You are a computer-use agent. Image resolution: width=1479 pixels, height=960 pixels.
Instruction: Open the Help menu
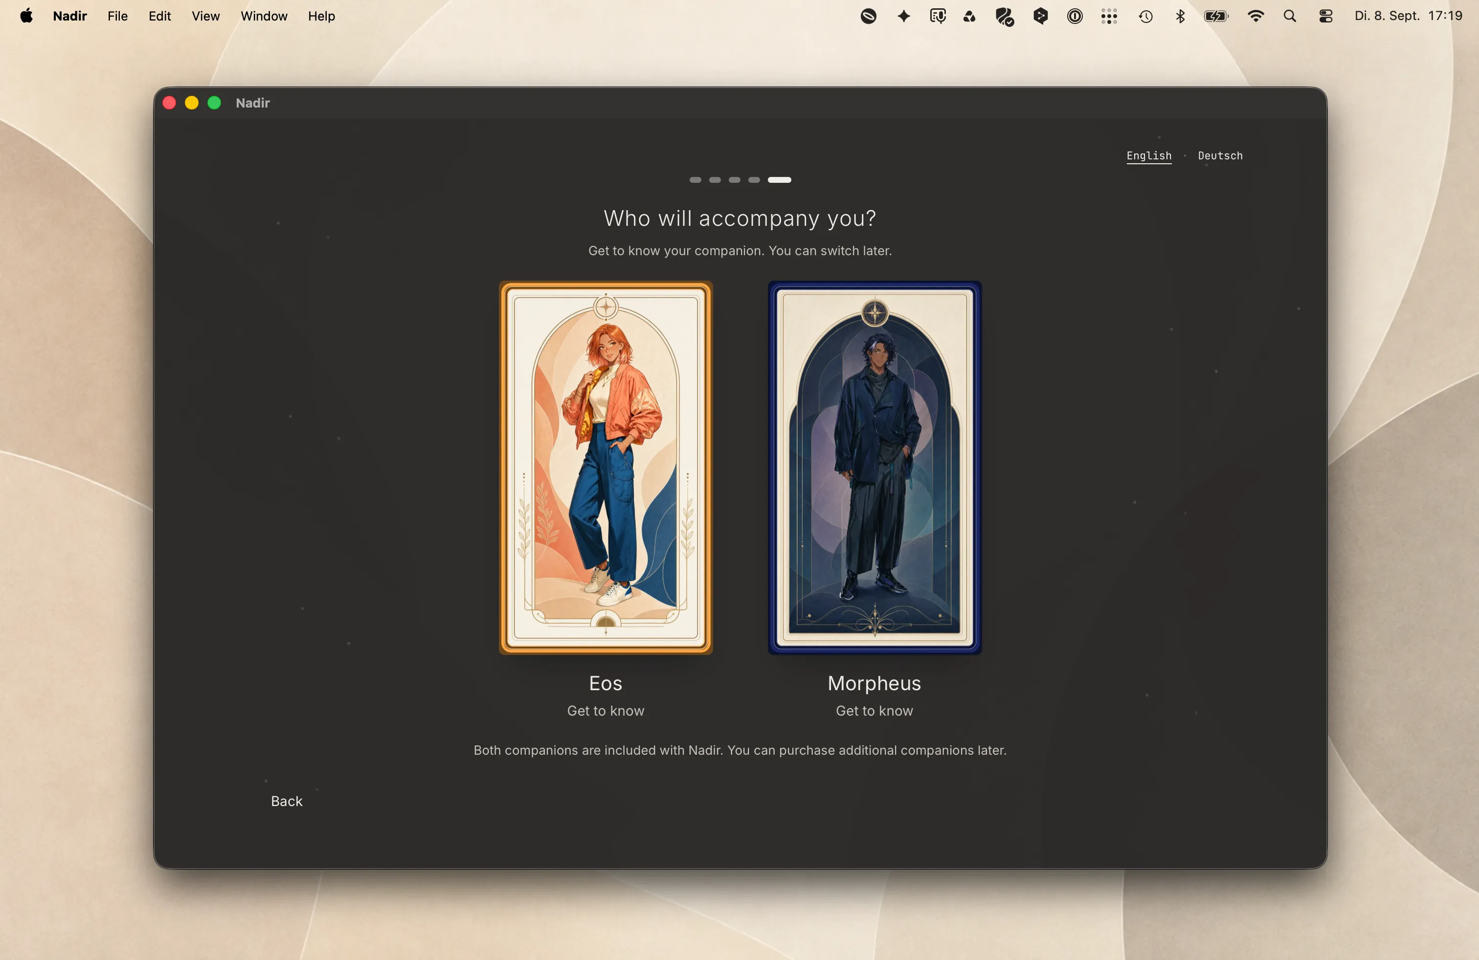[321, 16]
